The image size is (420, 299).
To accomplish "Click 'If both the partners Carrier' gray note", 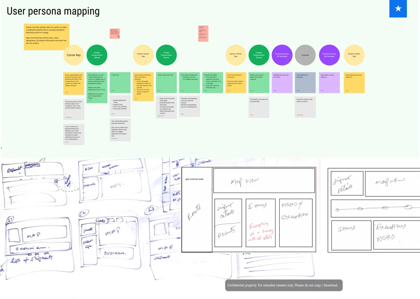I will (74, 109).
